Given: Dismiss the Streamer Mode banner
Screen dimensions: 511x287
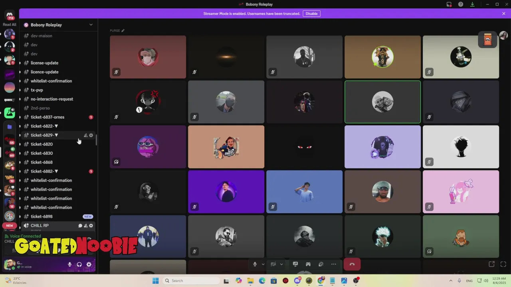Looking at the screenshot, I should point(504,14).
